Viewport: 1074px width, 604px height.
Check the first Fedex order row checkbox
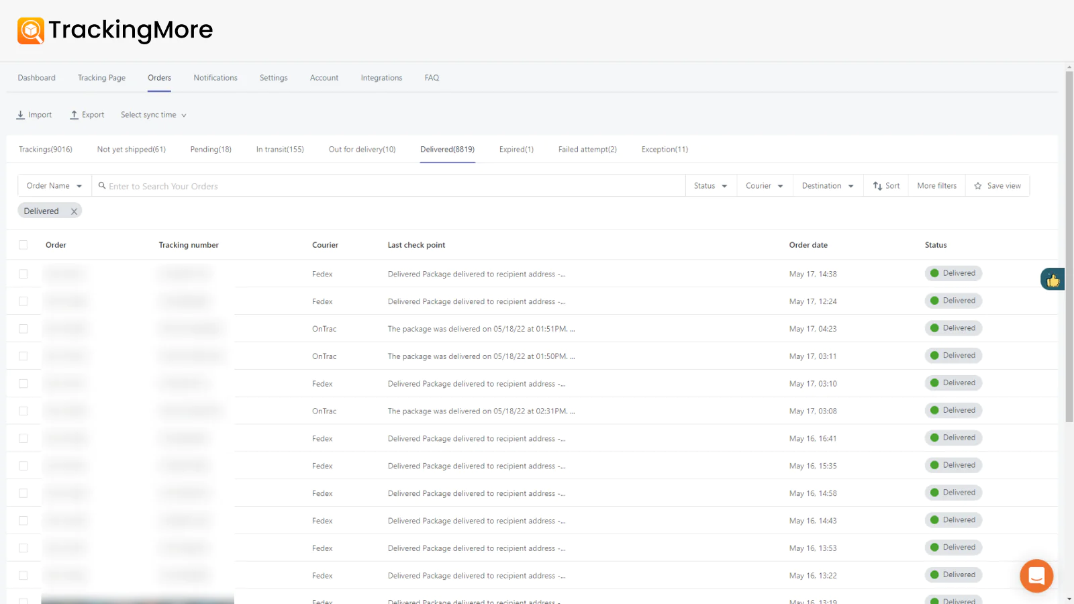(x=23, y=274)
